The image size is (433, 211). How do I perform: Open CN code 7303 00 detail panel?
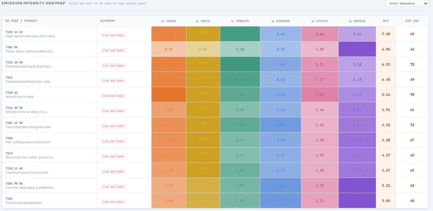click(12, 47)
